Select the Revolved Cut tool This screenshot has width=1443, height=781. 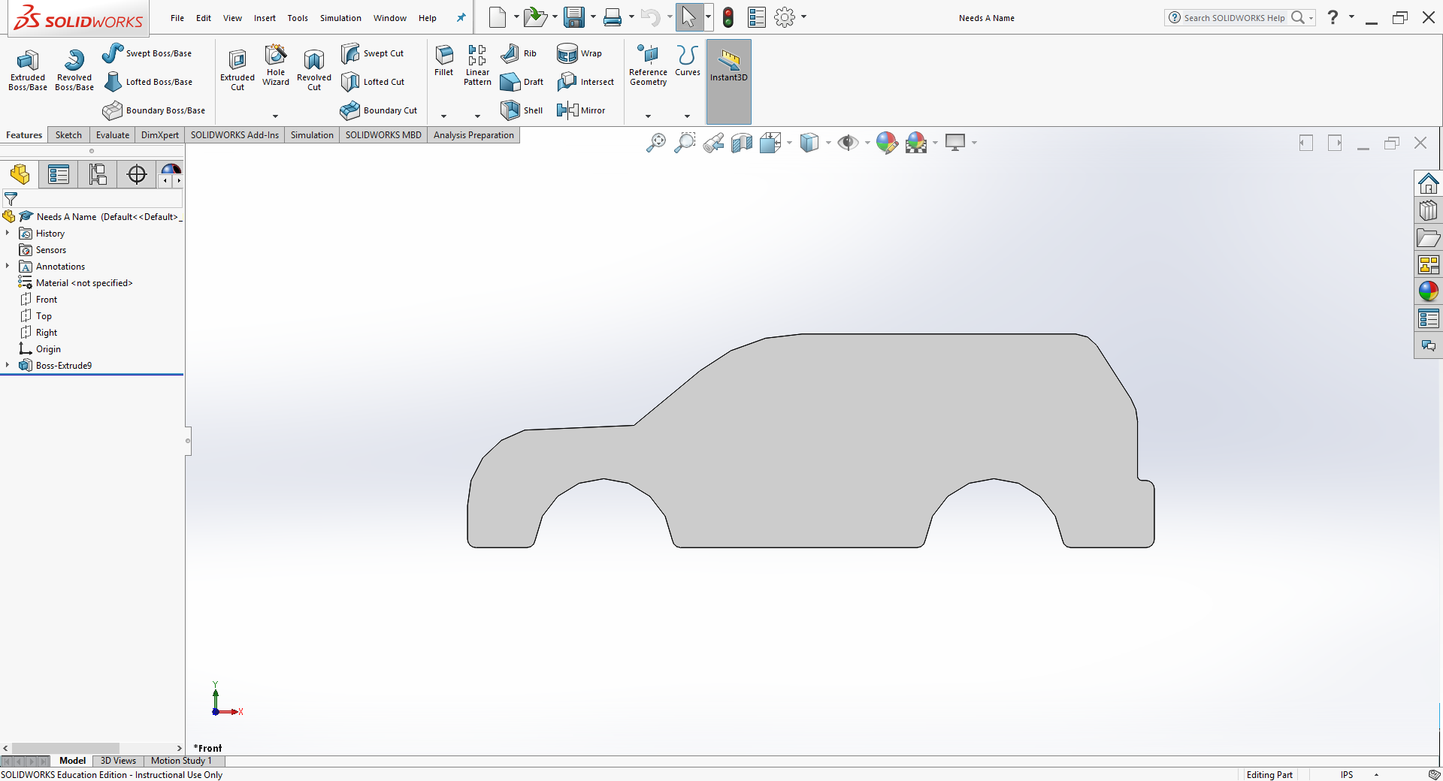tap(314, 71)
